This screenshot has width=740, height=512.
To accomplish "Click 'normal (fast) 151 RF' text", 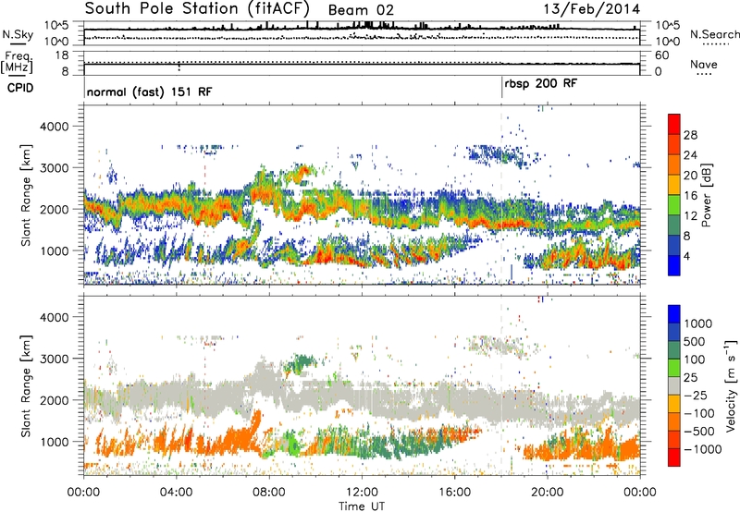I will (x=149, y=91).
